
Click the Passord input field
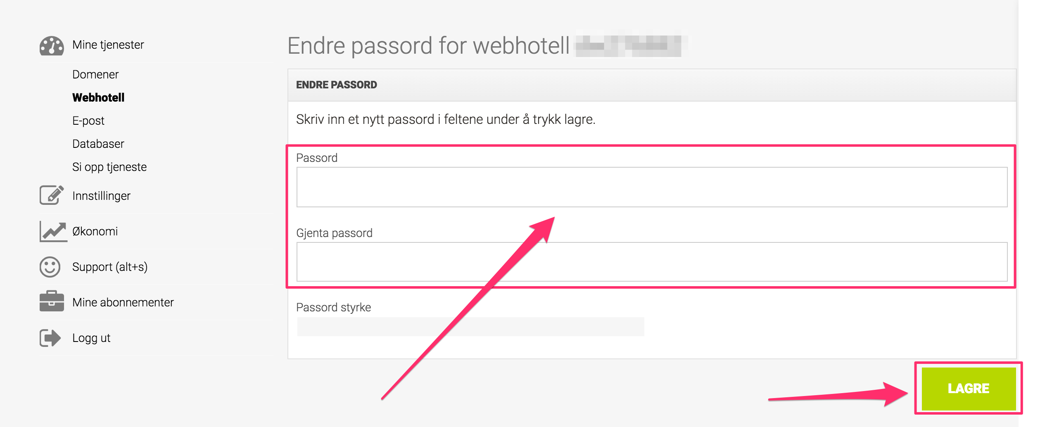click(652, 187)
